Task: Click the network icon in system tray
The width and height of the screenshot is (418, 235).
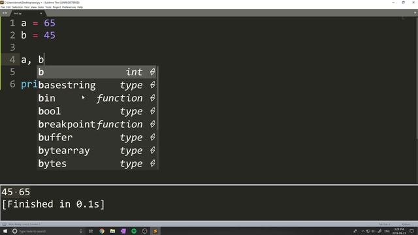Action: pyautogui.click(x=368, y=231)
